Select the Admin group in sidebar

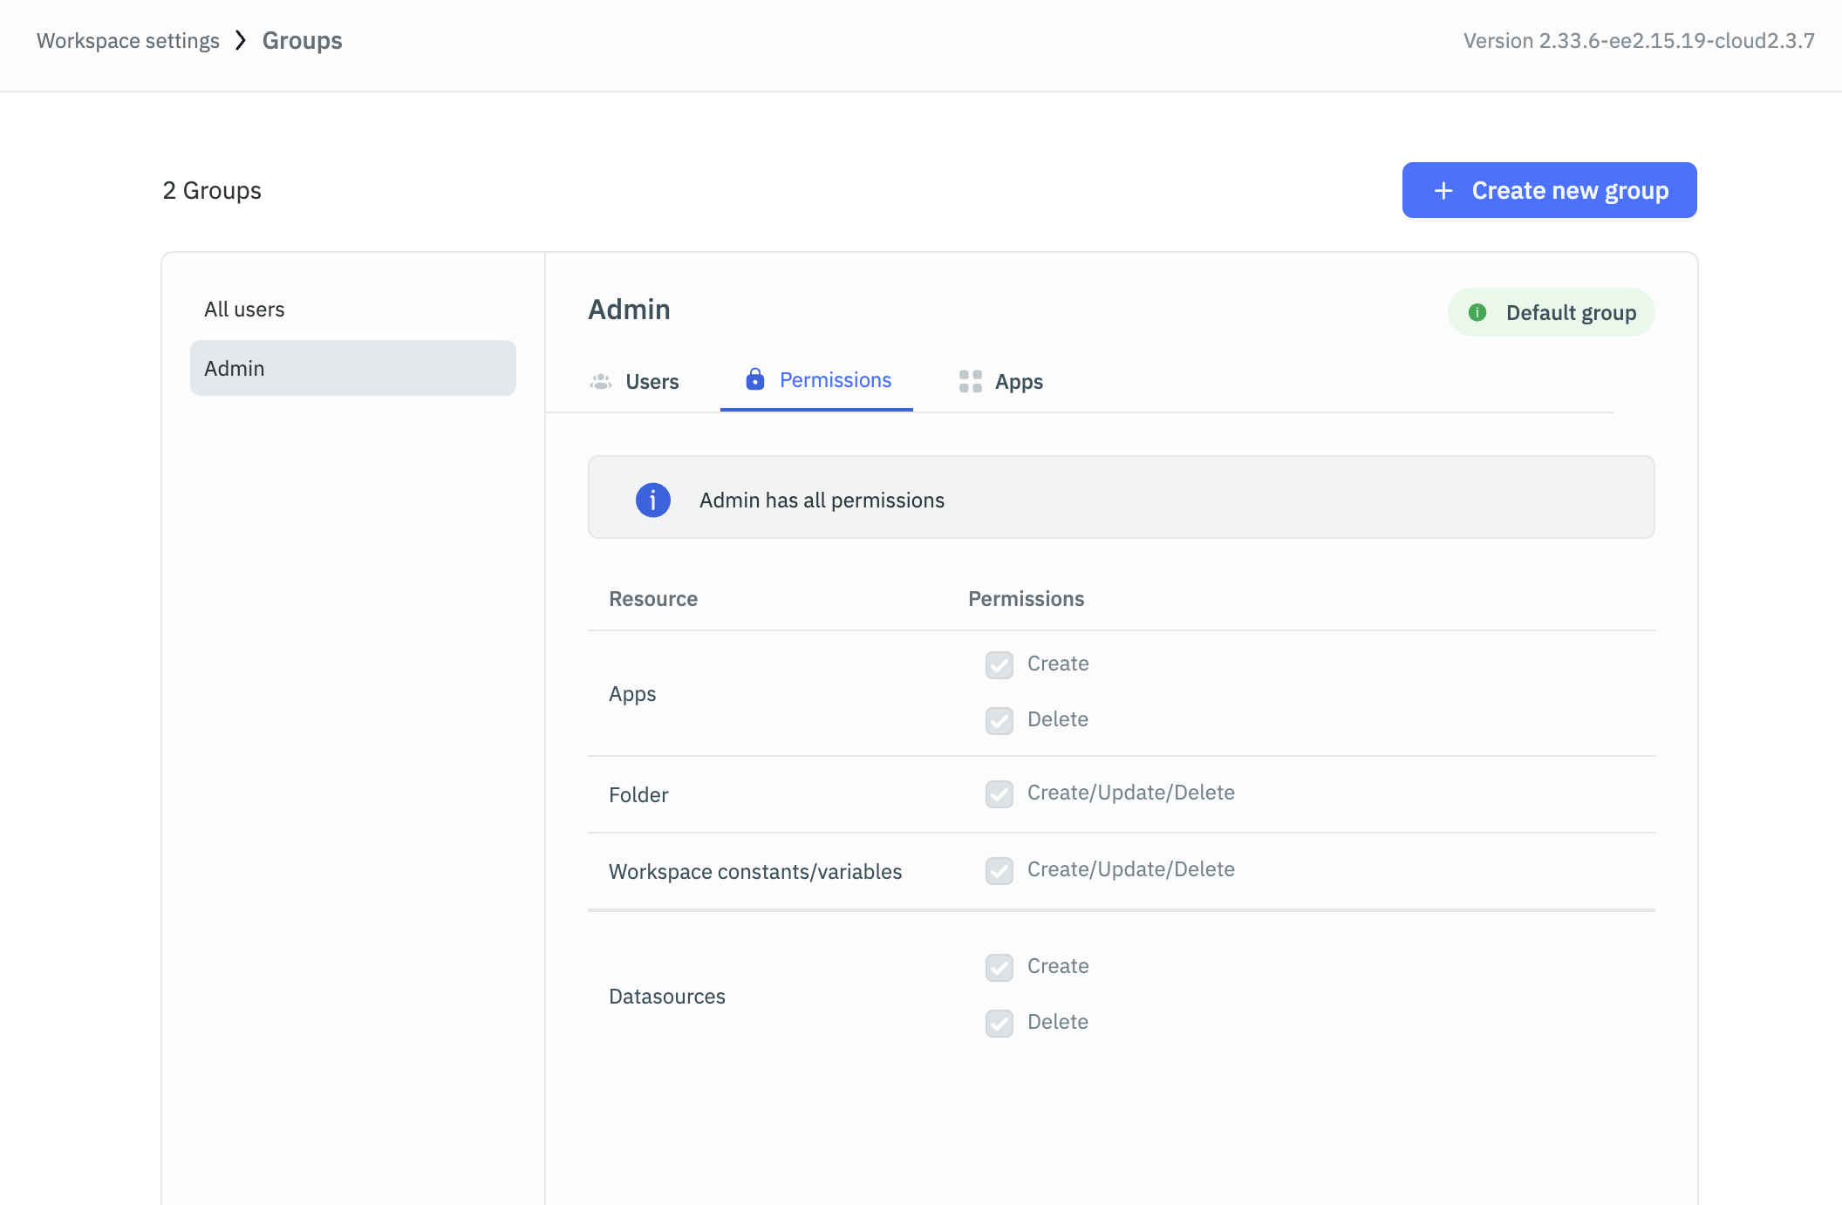point(352,368)
